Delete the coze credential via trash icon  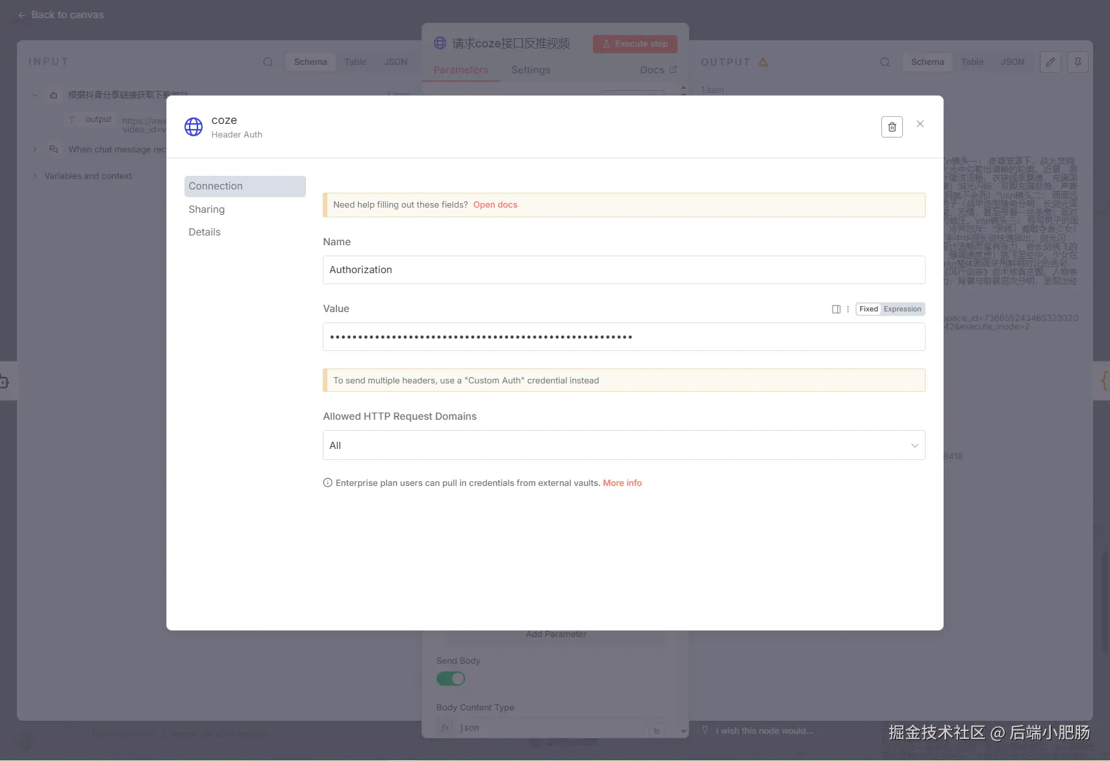coord(892,127)
